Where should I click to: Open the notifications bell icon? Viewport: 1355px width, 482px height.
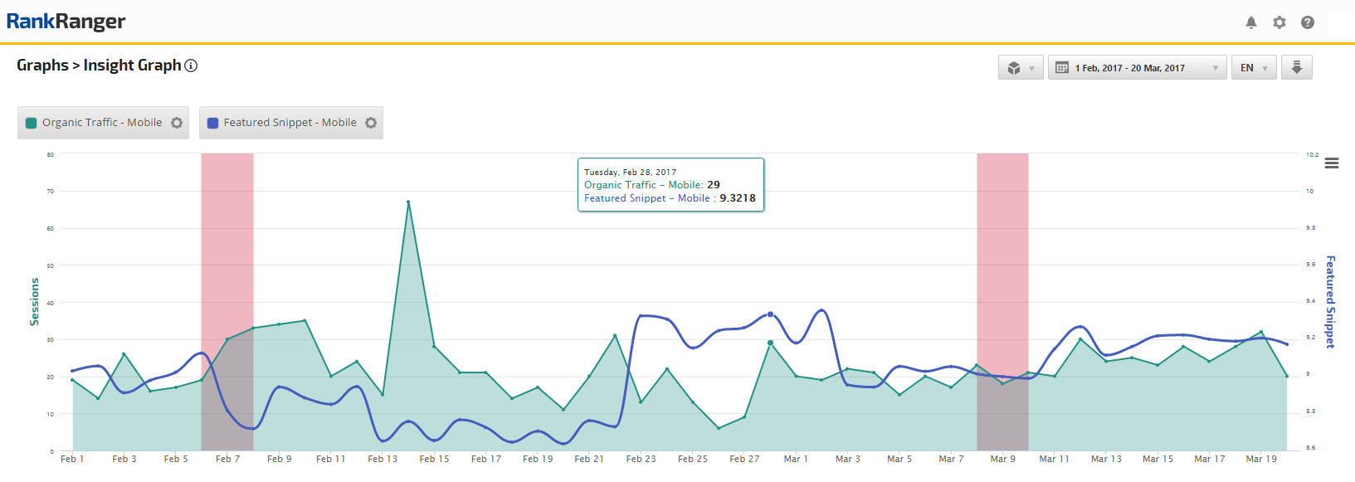(x=1251, y=22)
